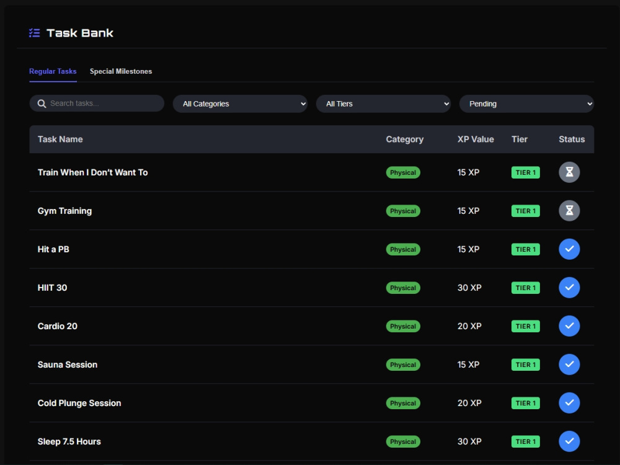Click Physical badge on Sleep 7.5 Hours row
620x465 pixels.
coord(403,441)
